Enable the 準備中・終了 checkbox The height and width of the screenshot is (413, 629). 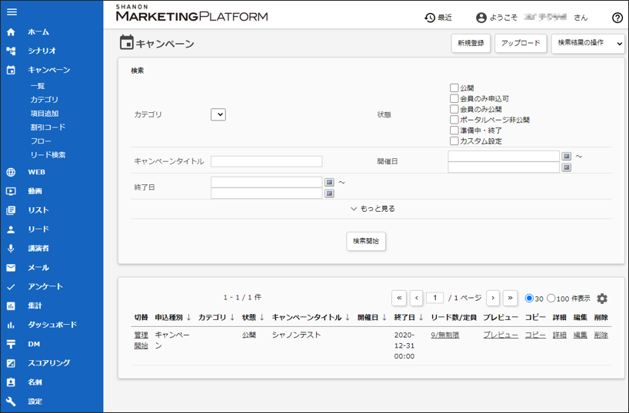pyautogui.click(x=454, y=131)
